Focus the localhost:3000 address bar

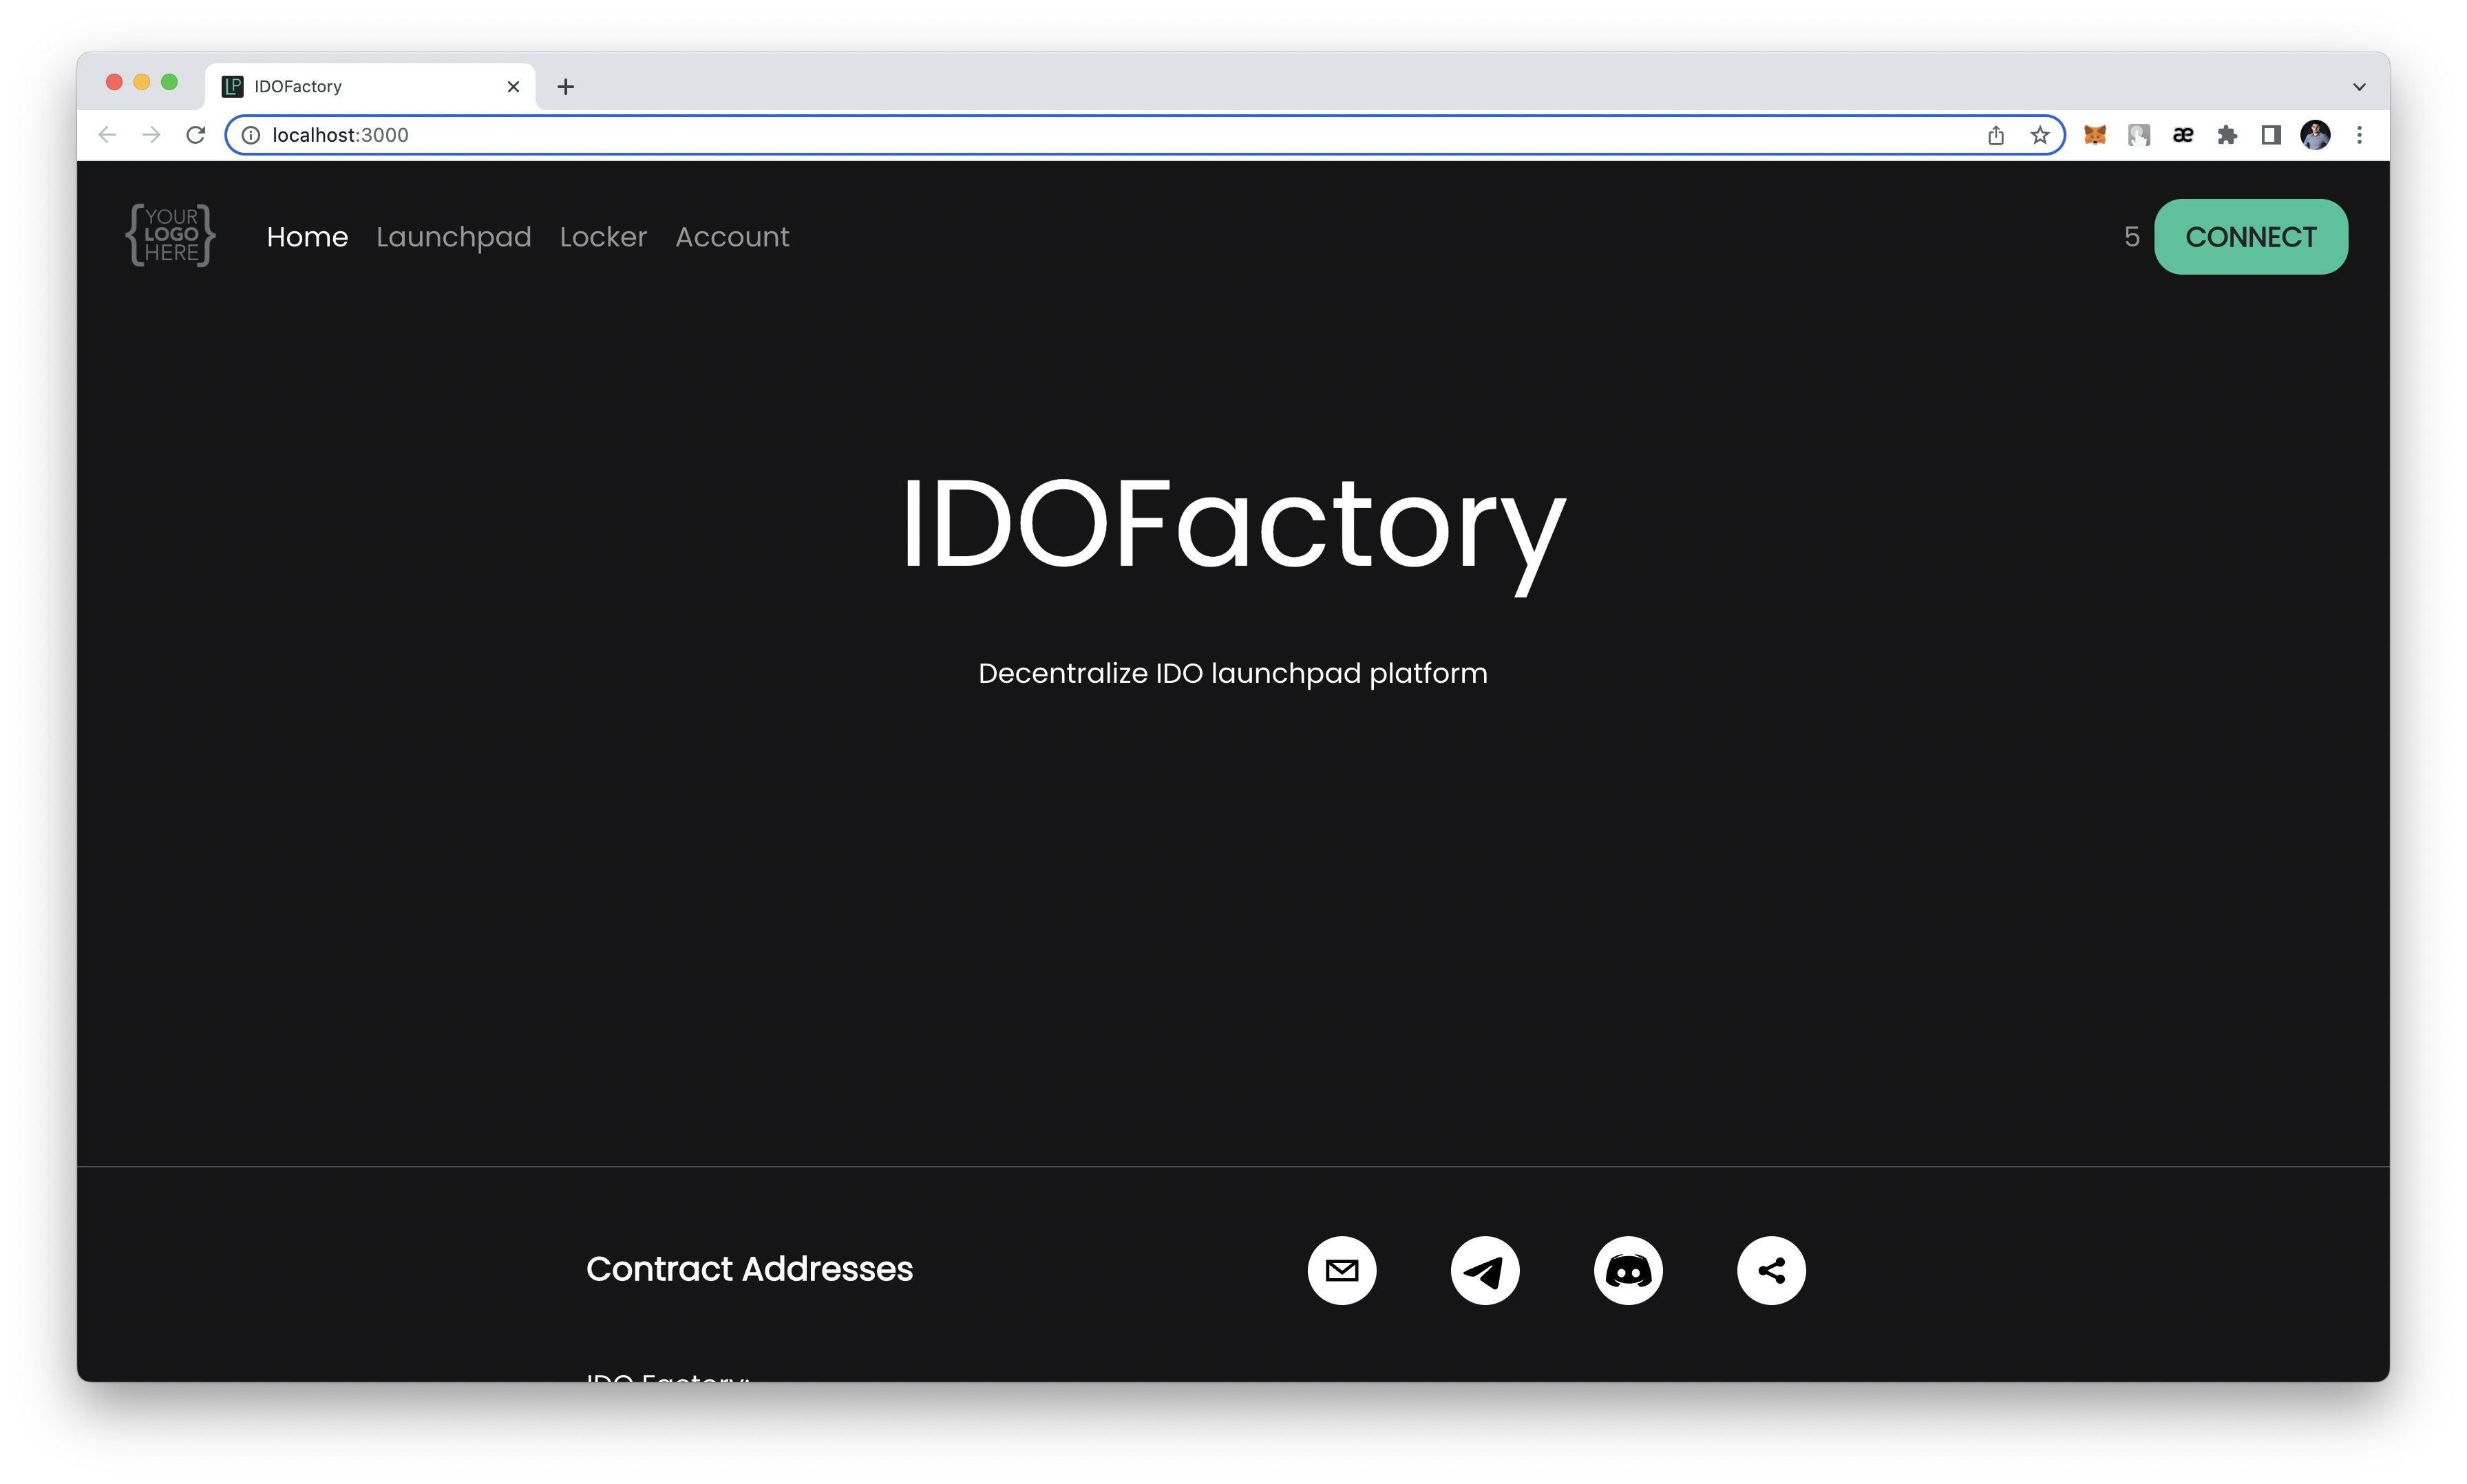pyautogui.click(x=1100, y=135)
